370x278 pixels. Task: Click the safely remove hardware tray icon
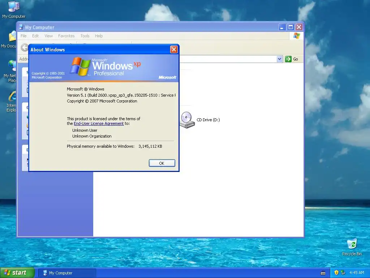pyautogui.click(x=343, y=273)
